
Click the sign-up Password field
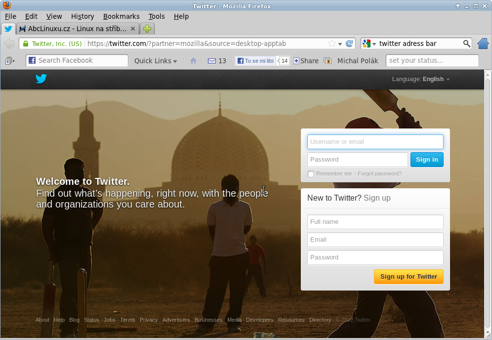(x=375, y=257)
